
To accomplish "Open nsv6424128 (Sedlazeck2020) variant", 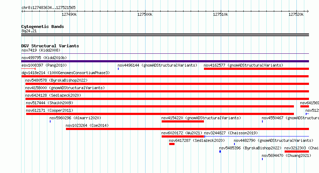I will [53, 95].
